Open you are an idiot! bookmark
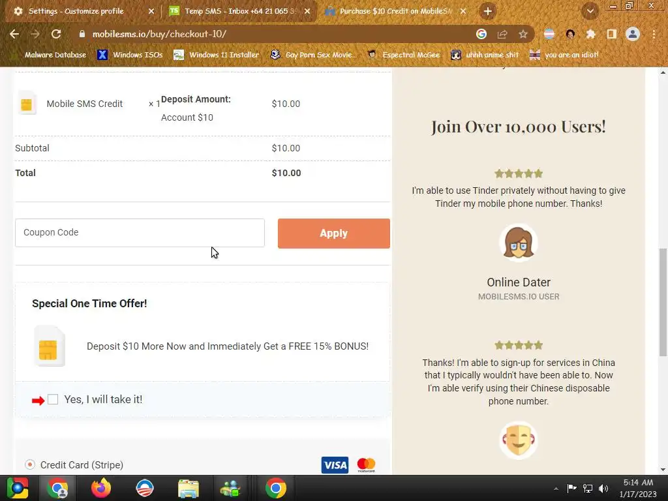Viewport: 668px width, 501px height. click(x=564, y=55)
